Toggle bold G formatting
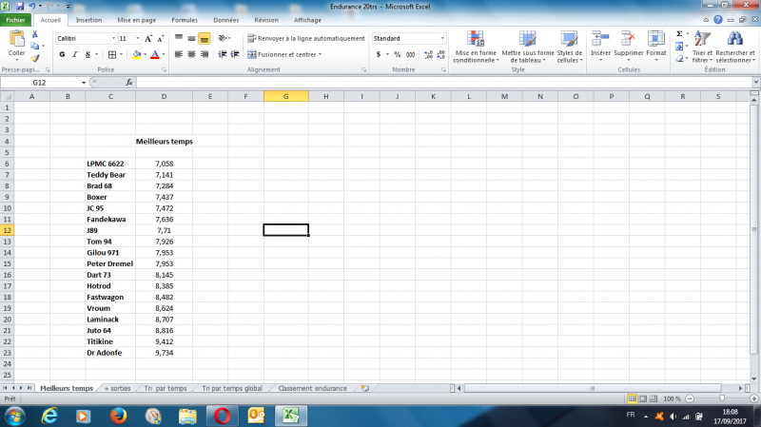The height and width of the screenshot is (427, 761). [x=62, y=54]
